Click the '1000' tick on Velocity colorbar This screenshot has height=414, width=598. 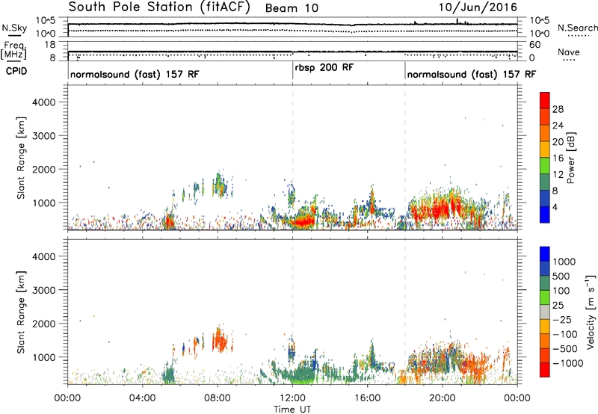(564, 262)
